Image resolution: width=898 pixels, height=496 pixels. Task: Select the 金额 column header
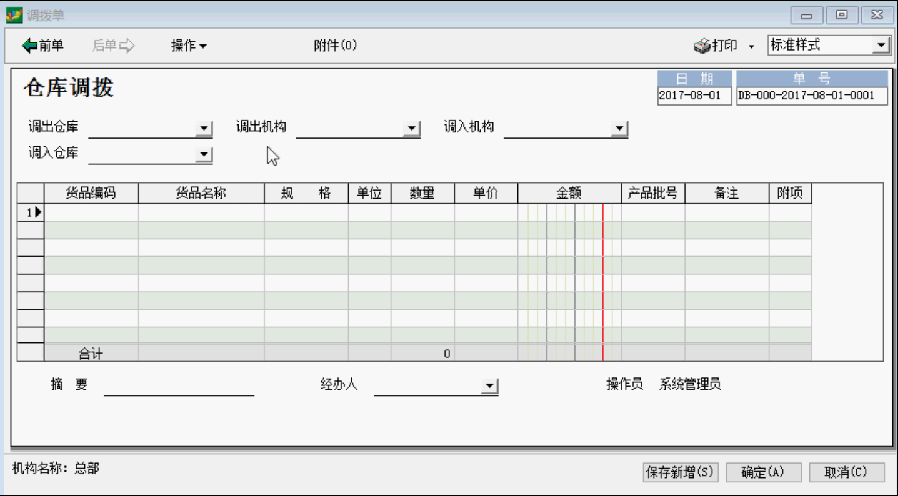(569, 194)
